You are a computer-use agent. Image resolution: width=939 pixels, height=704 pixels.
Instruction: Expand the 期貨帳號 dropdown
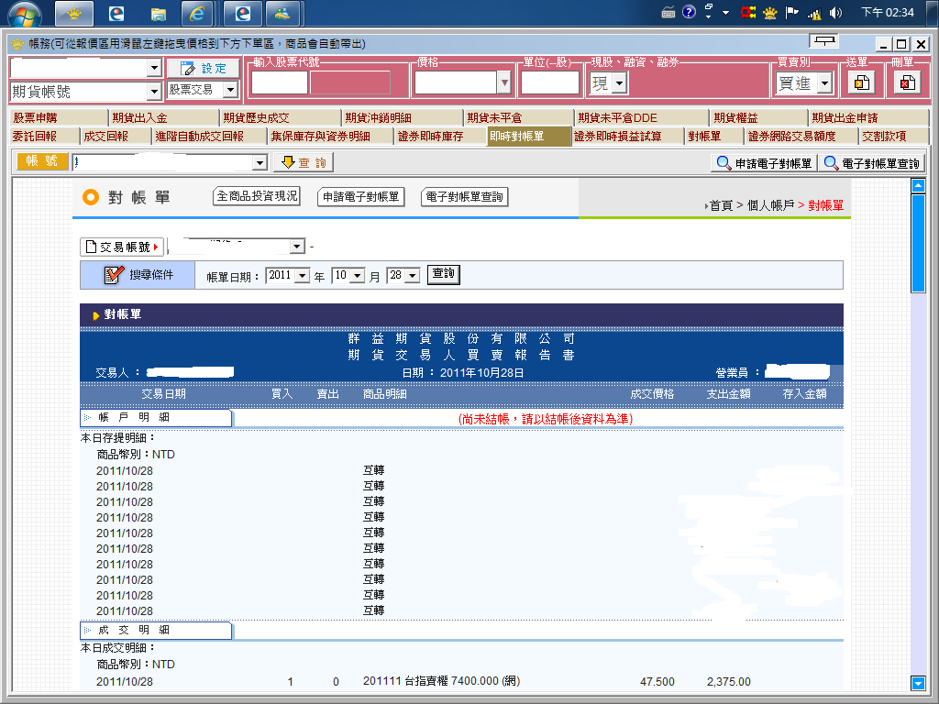(x=154, y=92)
